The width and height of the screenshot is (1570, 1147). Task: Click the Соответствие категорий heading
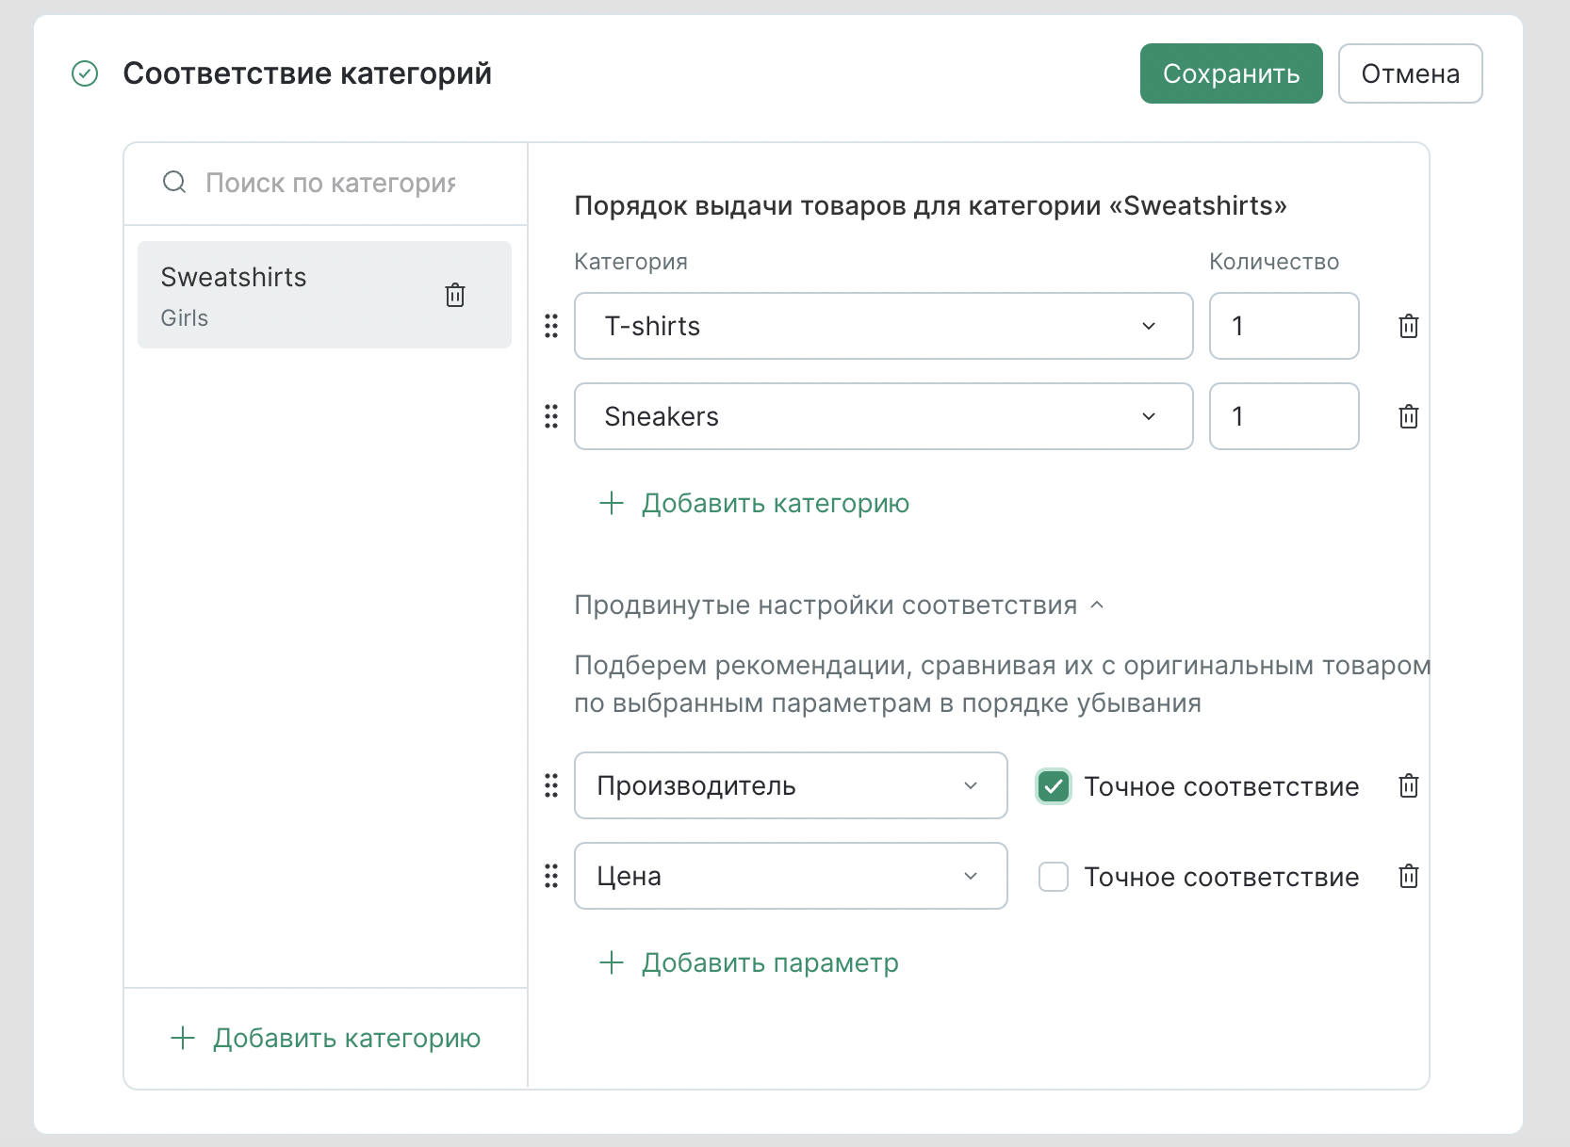pyautogui.click(x=307, y=73)
